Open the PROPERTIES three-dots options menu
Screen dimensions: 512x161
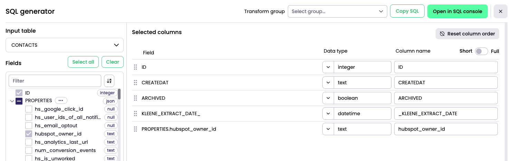click(61, 101)
